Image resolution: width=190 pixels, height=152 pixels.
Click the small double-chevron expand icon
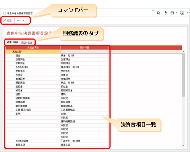(153, 10)
